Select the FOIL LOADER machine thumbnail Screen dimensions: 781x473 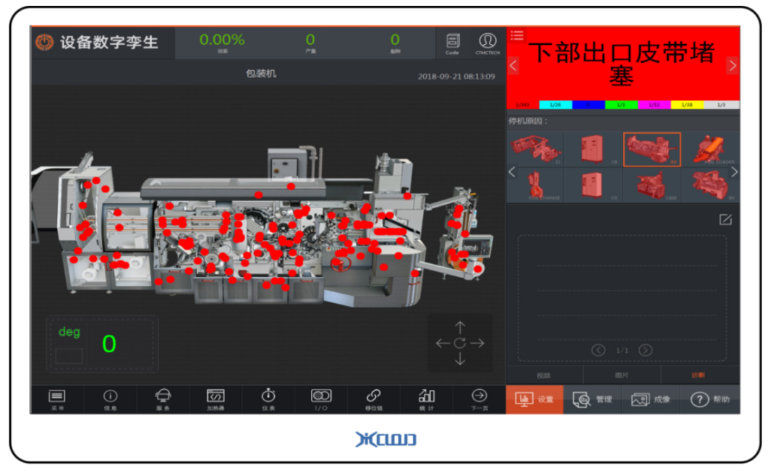tap(712, 149)
